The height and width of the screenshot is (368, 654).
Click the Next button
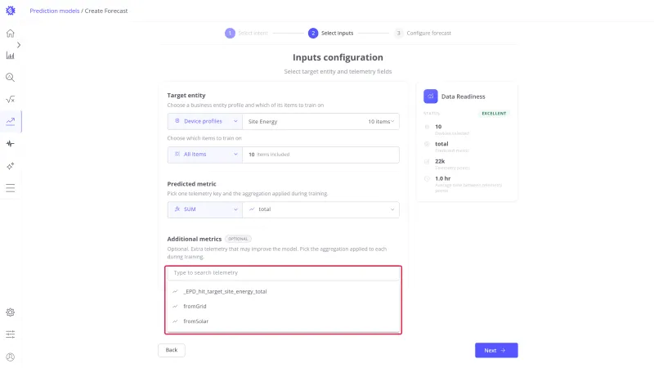click(x=496, y=351)
